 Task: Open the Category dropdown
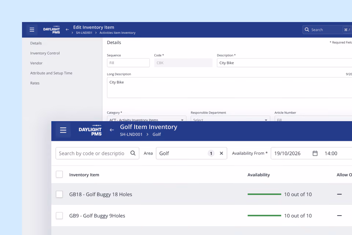tap(147, 119)
